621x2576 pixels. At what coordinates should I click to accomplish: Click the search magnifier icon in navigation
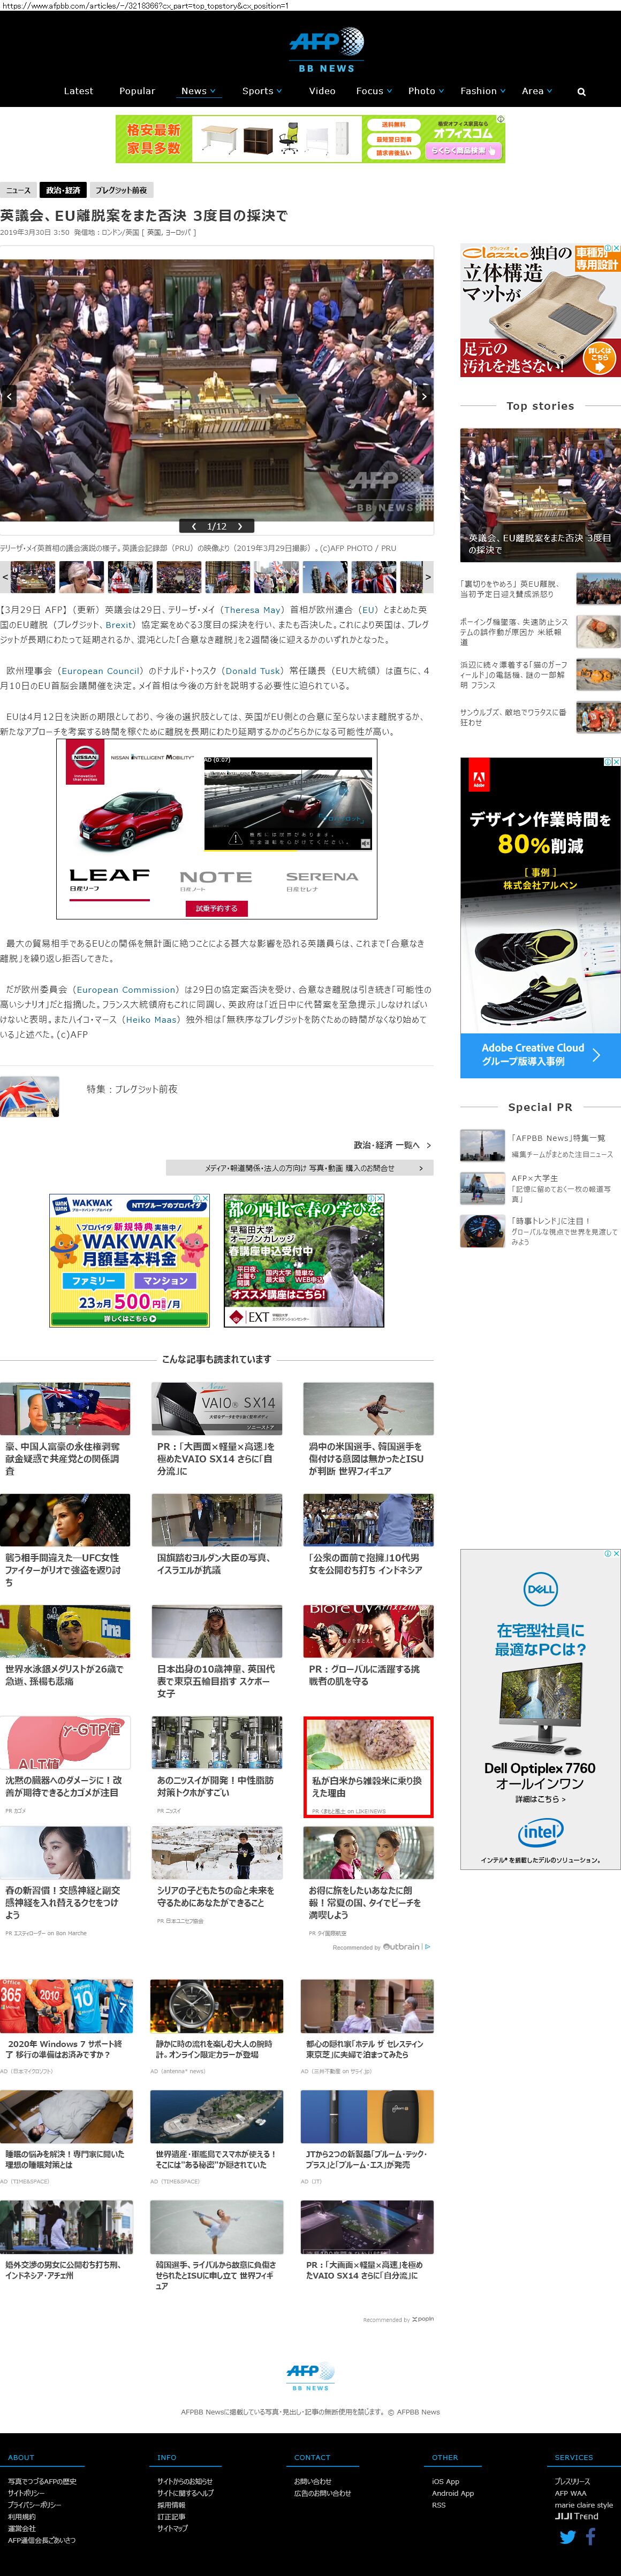click(x=581, y=92)
